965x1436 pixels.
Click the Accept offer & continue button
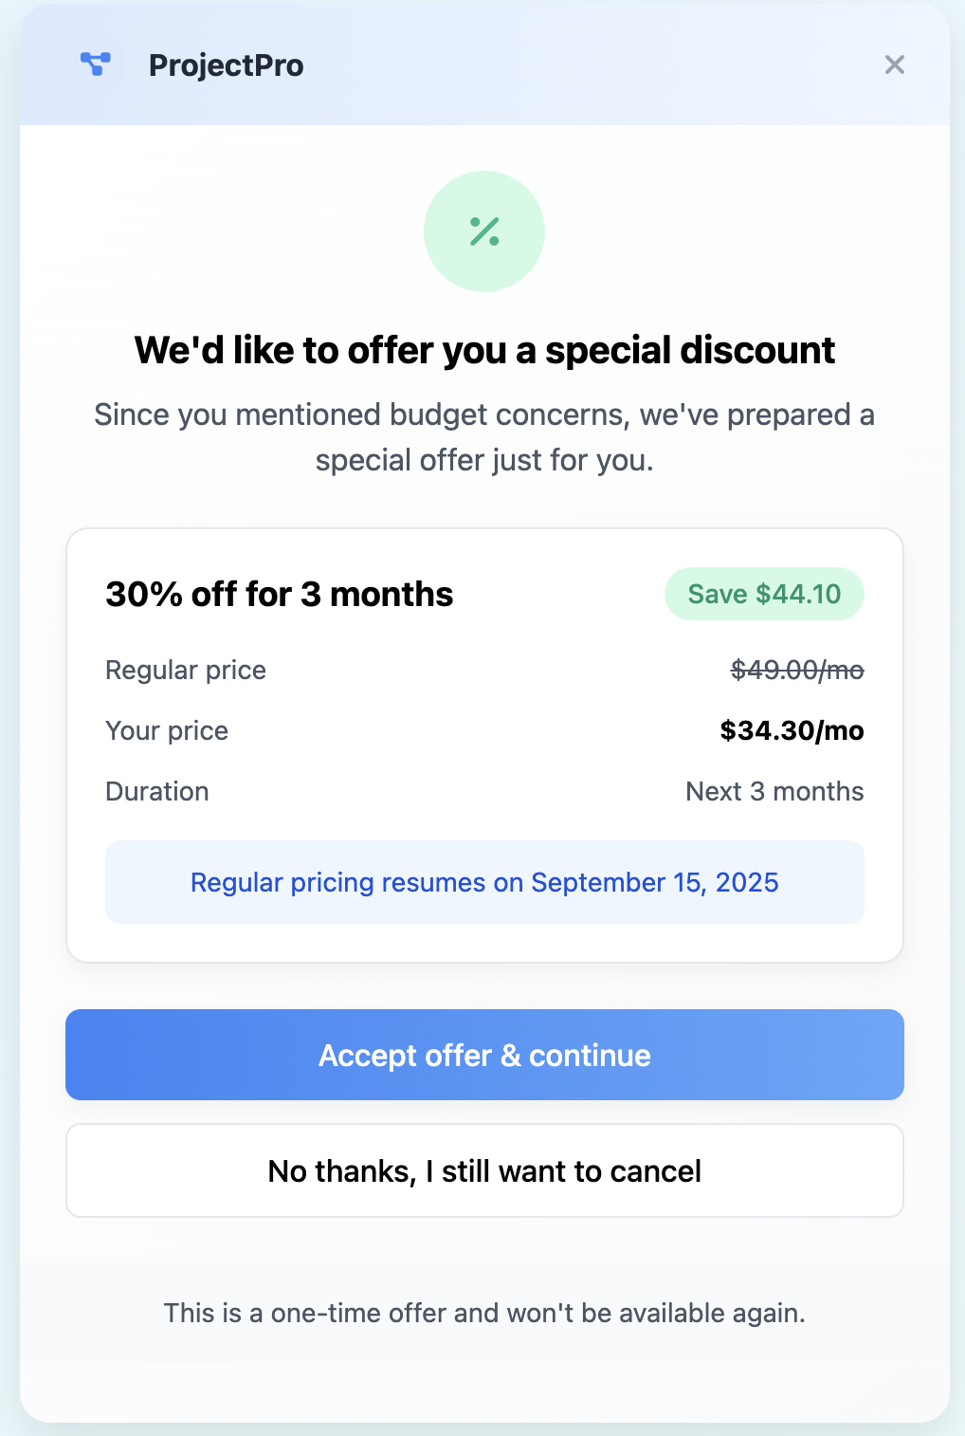(x=484, y=1055)
